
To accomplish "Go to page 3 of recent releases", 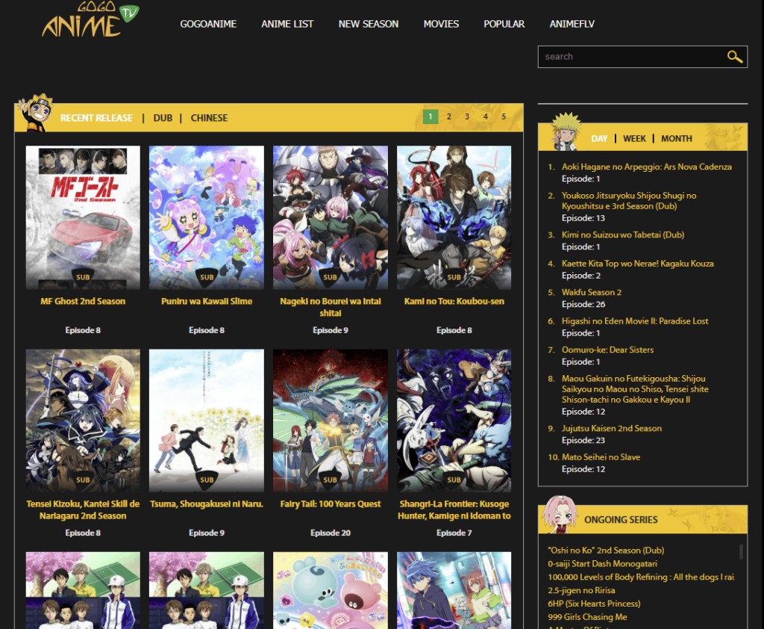I will 466,117.
